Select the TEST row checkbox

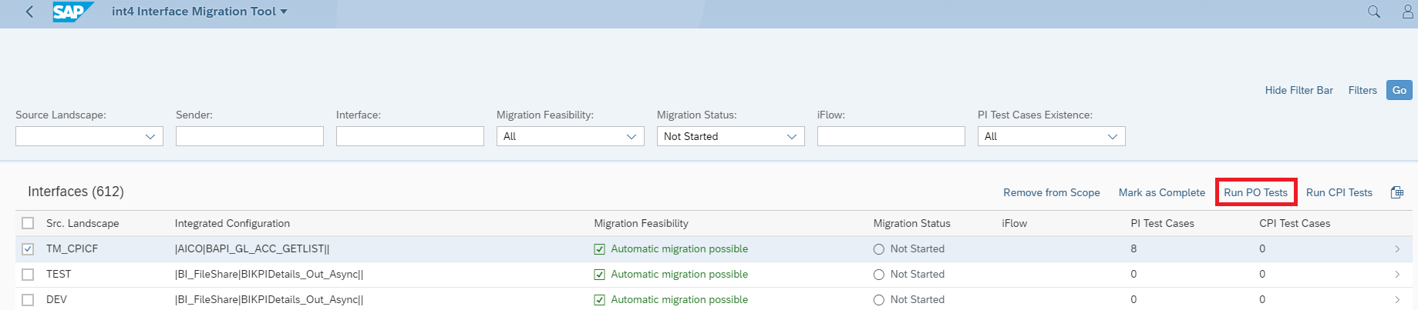point(29,275)
